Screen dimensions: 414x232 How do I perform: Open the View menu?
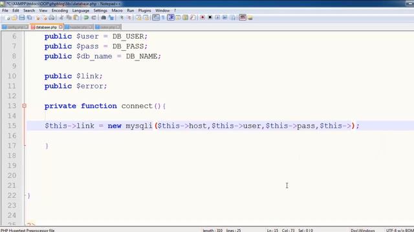pyautogui.click(x=43, y=10)
